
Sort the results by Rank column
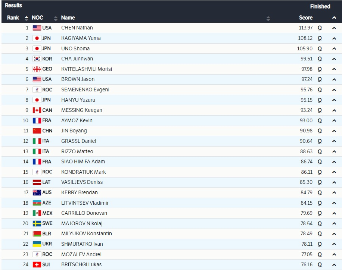pos(26,18)
